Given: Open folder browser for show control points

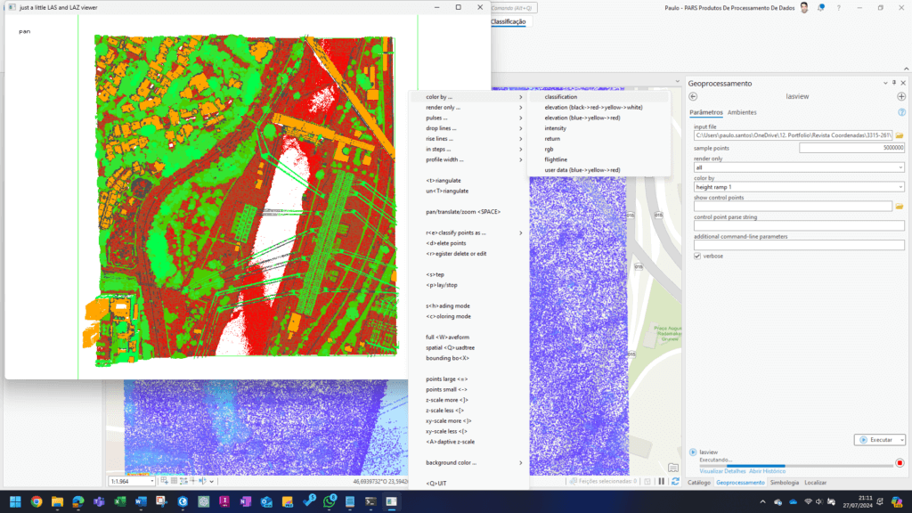Looking at the screenshot, I should (900, 207).
